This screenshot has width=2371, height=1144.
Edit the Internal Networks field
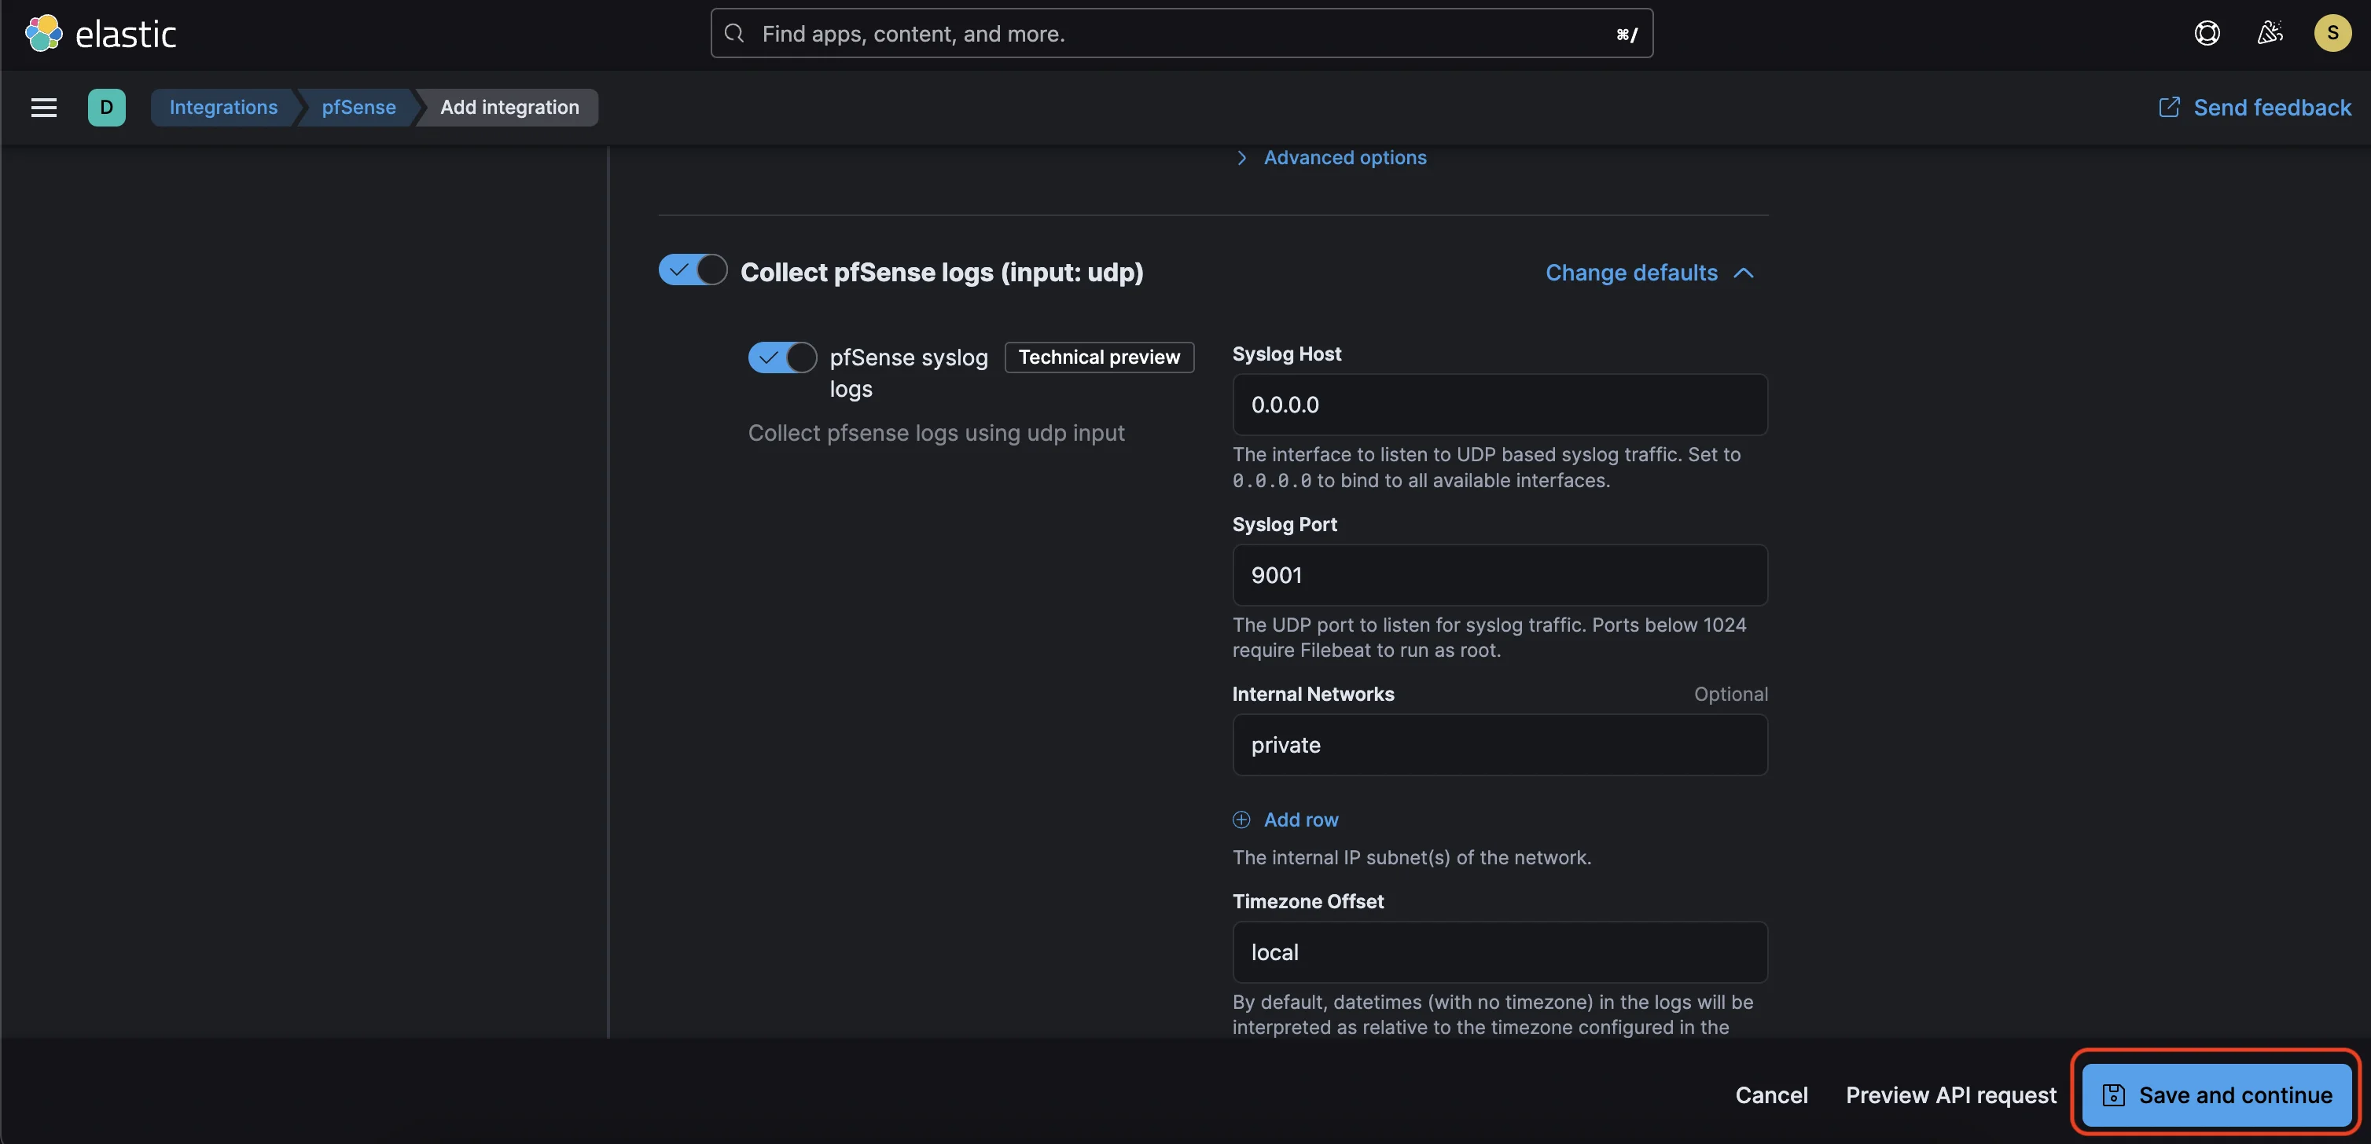pyautogui.click(x=1499, y=745)
